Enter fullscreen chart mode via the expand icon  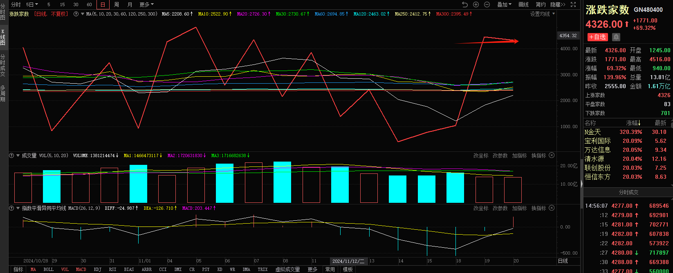pos(573,4)
